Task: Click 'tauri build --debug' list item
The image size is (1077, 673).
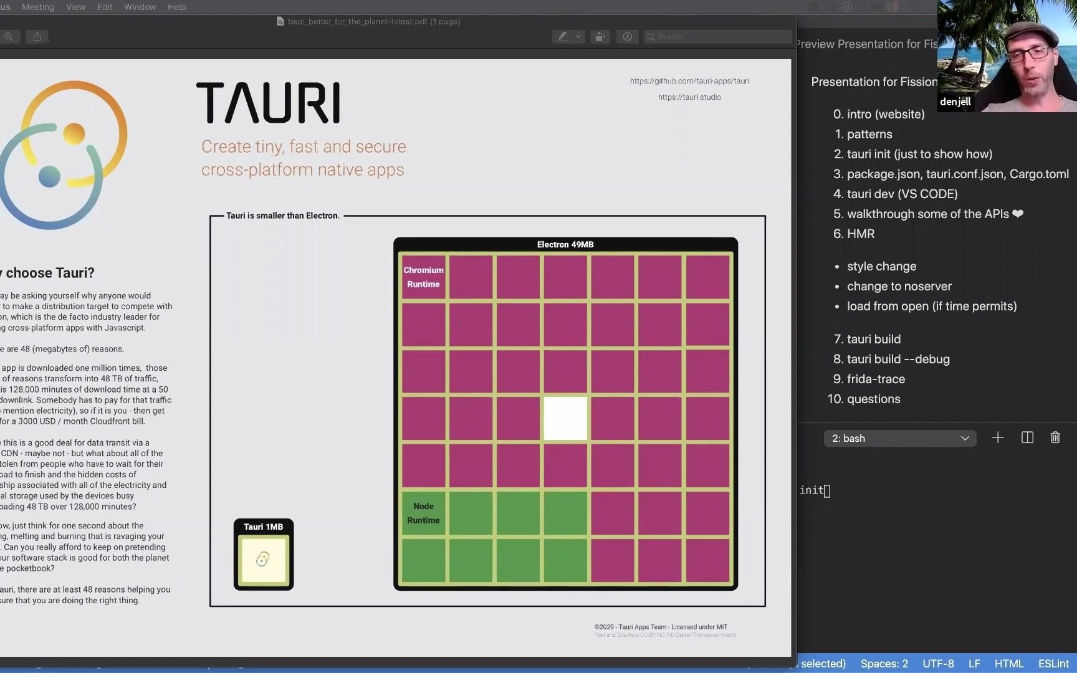Action: click(898, 359)
